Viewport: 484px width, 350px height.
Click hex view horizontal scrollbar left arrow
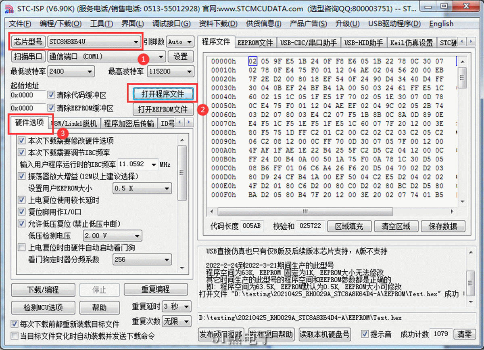click(211, 212)
